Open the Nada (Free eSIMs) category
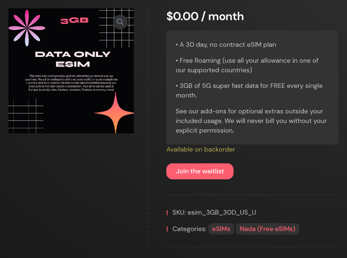347x258 pixels. (267, 229)
